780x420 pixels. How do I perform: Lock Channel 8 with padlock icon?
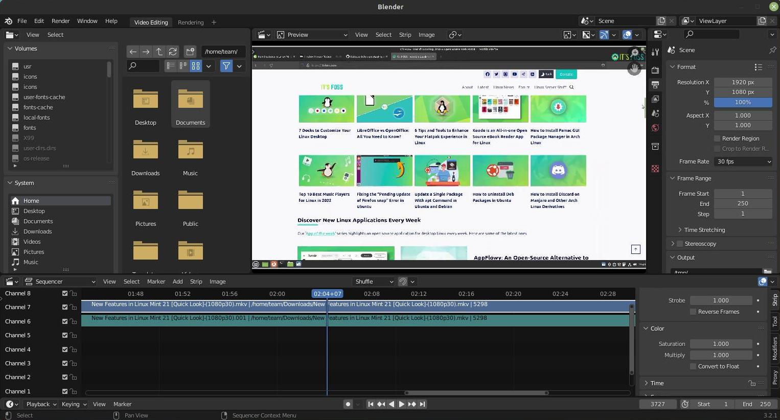pos(74,293)
